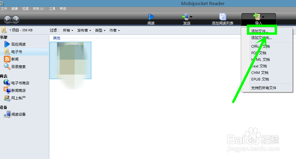Choose 支持的所有文件 from the import menu
The height and width of the screenshot is (159, 296).
[264, 88]
